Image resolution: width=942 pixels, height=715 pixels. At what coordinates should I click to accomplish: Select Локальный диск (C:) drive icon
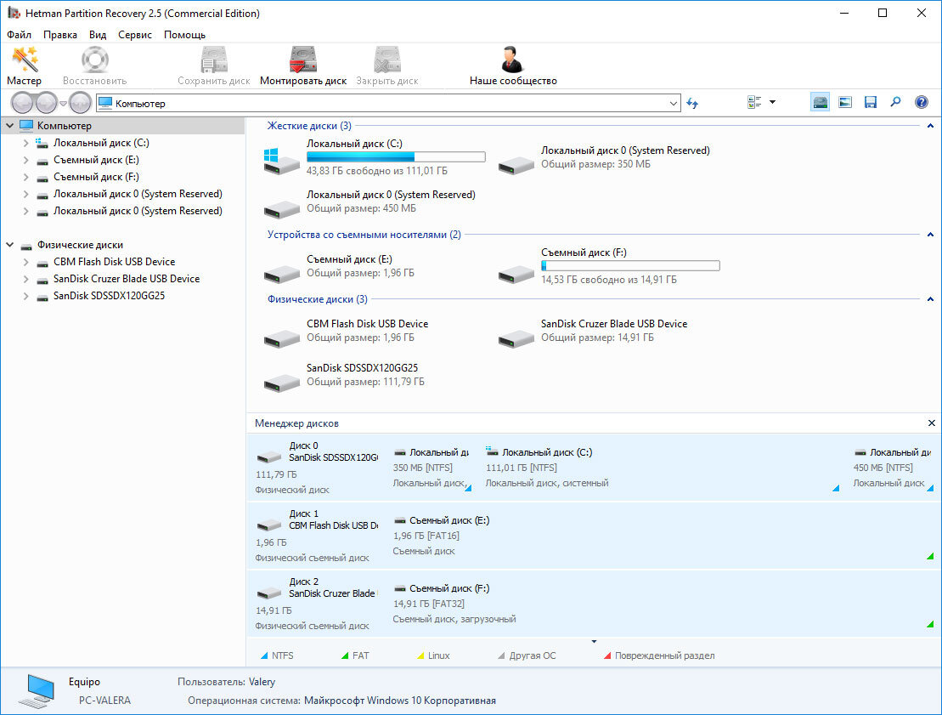click(281, 162)
